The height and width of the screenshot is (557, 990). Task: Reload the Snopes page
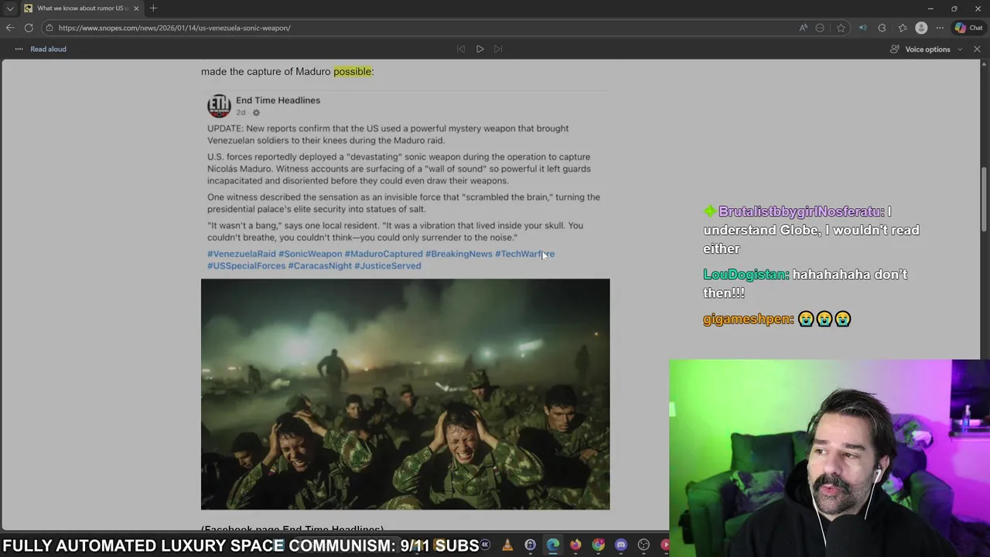coord(29,28)
